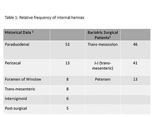Screen dimensions: 156x117
Task: Select the 'Bariatric Surgical Patients' header cell
Action: point(103,35)
